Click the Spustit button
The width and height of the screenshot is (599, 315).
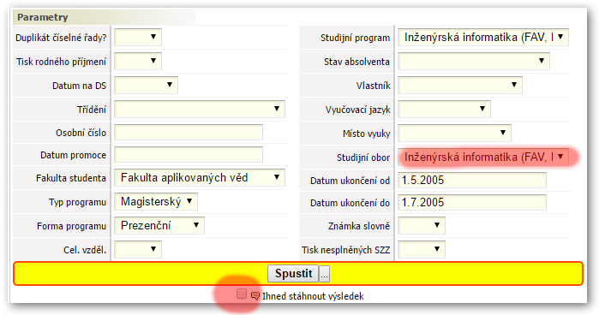pyautogui.click(x=293, y=273)
